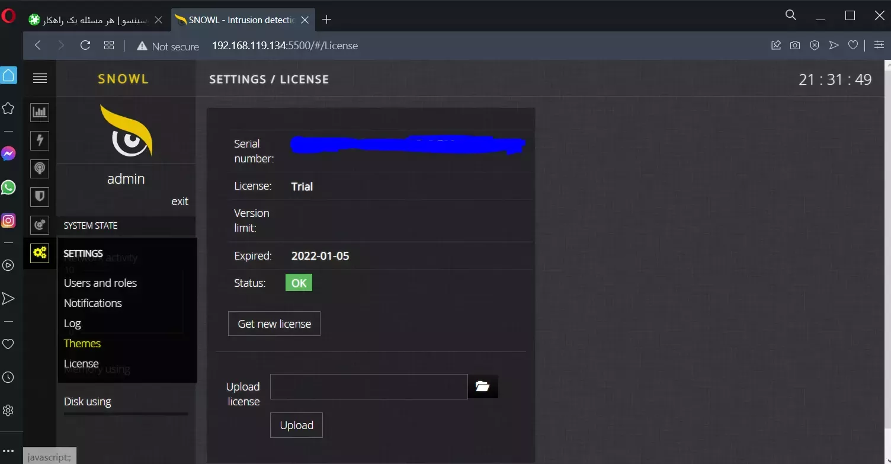Switch to the first Persian-titled tab
The width and height of the screenshot is (891, 464).
tap(97, 20)
